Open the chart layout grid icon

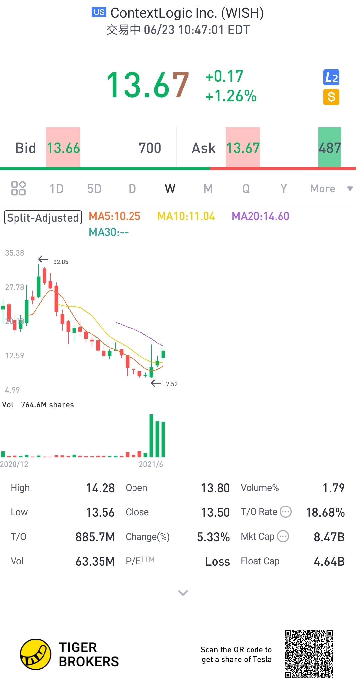click(18, 188)
